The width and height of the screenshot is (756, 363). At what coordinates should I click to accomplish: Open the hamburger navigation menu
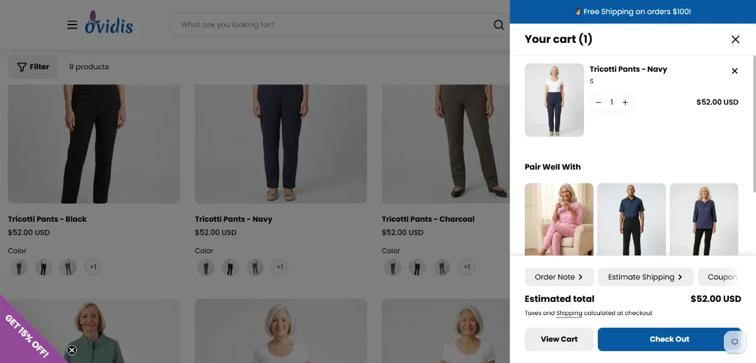click(x=72, y=25)
